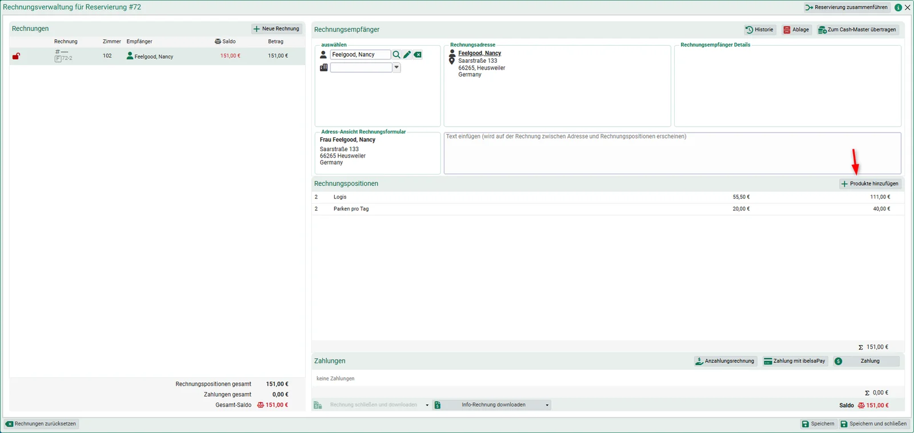Click the Empfänger column header
This screenshot has height=433, width=914.
pyautogui.click(x=139, y=42)
